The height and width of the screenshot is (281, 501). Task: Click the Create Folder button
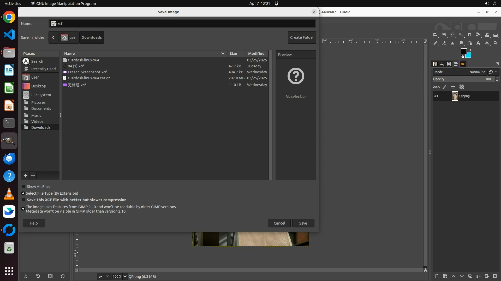(x=302, y=37)
